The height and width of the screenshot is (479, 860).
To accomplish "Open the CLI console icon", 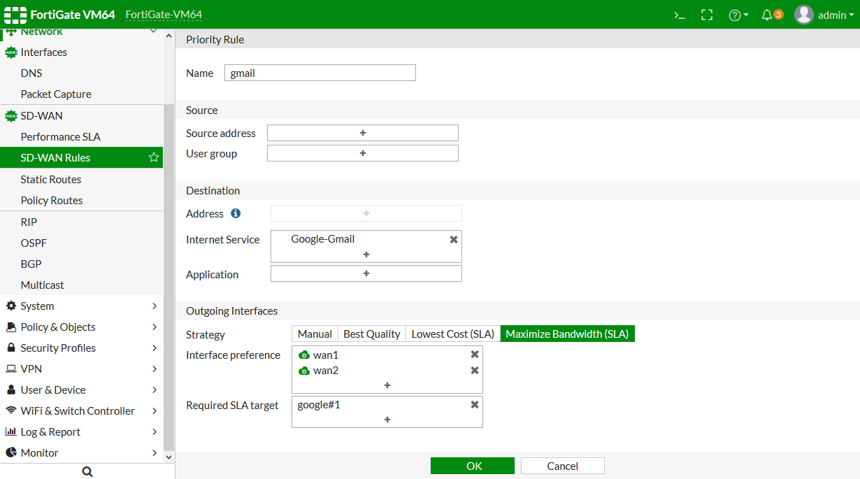I will tap(679, 15).
